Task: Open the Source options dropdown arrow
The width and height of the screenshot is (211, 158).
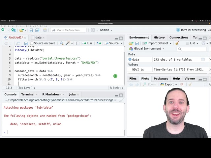Action: point(122,43)
